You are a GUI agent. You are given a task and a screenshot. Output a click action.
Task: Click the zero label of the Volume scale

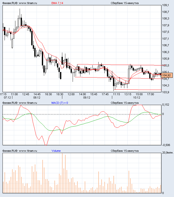(x=163, y=193)
